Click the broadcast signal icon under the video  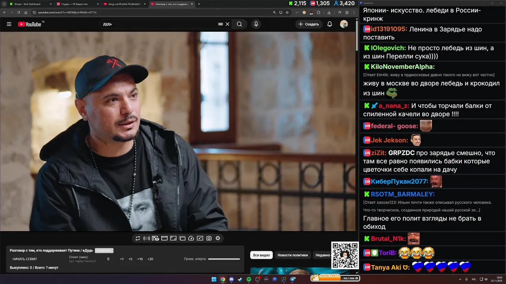(x=146, y=238)
